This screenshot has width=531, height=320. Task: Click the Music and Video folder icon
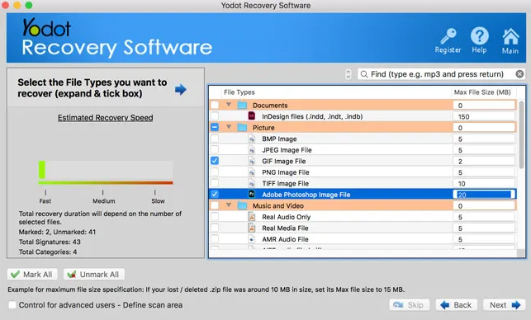point(242,205)
